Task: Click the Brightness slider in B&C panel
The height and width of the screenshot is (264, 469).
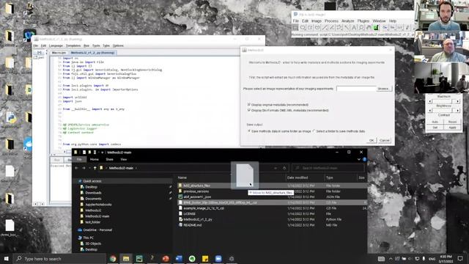Action: [x=444, y=111]
